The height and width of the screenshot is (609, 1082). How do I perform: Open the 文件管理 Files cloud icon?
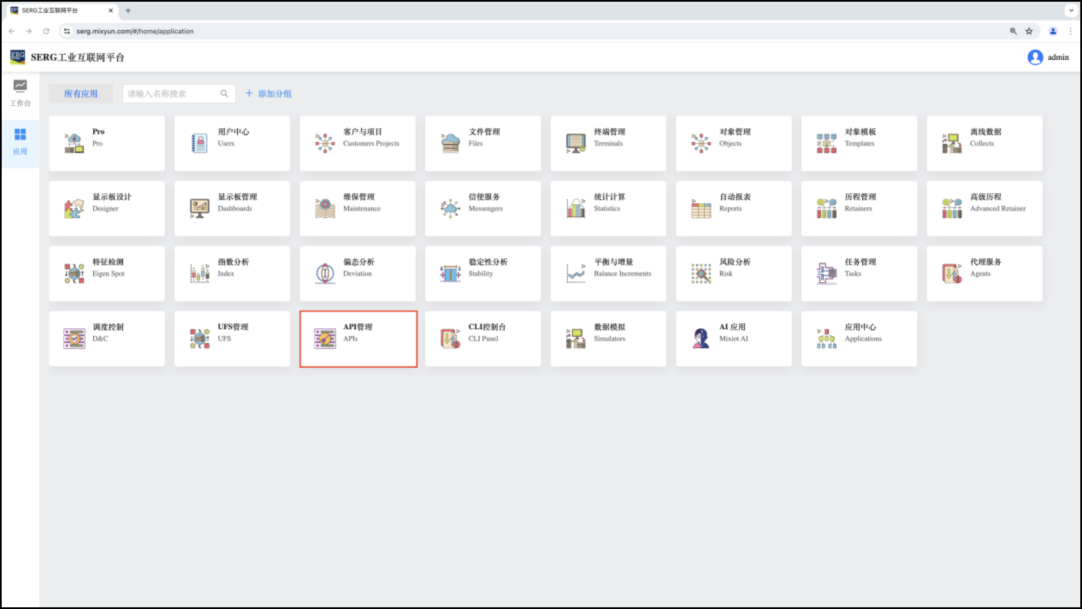point(450,143)
